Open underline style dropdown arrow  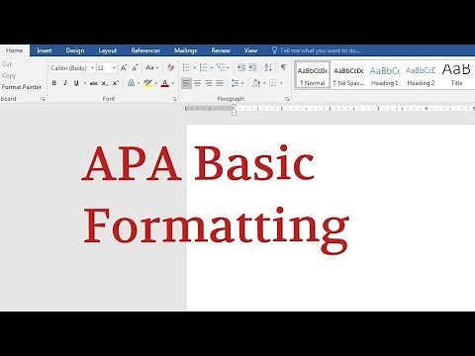pyautogui.click(x=84, y=83)
